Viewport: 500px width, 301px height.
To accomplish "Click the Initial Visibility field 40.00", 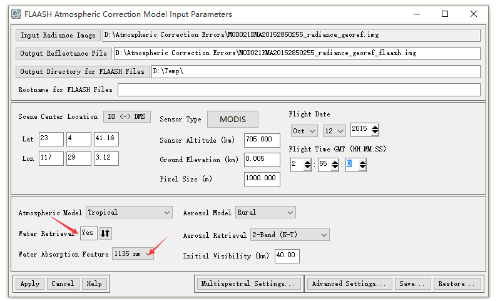I will click(x=287, y=256).
